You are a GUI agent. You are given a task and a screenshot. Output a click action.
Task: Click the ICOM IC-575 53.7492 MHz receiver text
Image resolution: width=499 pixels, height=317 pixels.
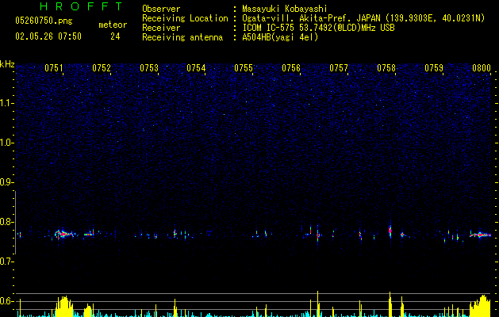pyautogui.click(x=318, y=28)
